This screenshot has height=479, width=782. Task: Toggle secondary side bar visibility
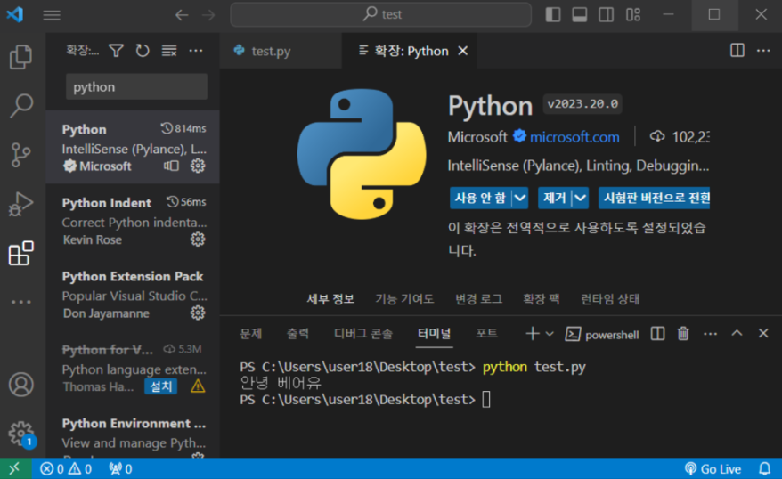606,15
